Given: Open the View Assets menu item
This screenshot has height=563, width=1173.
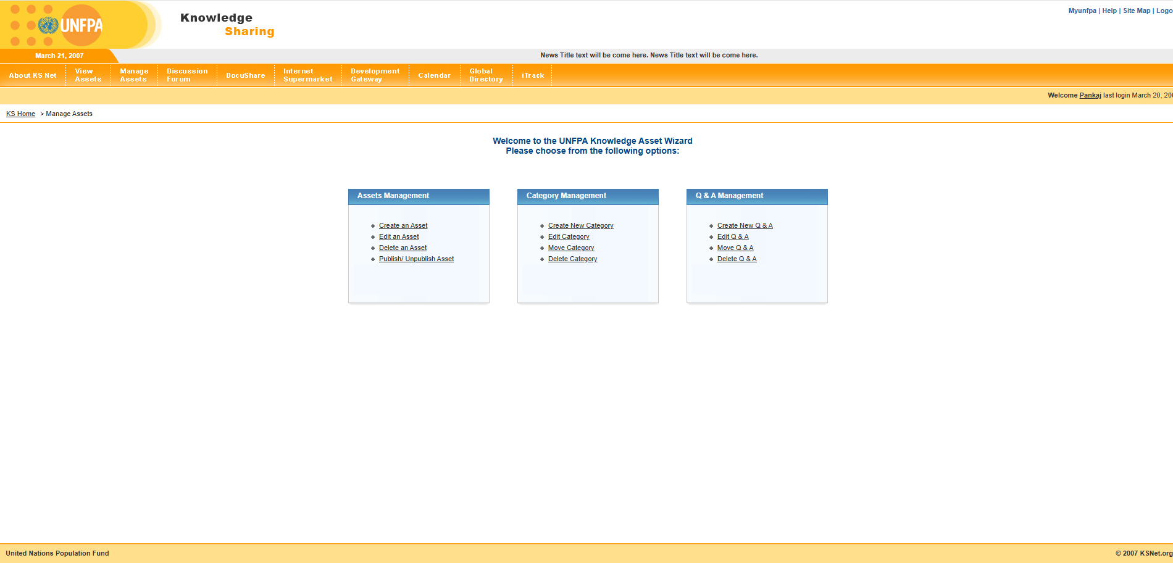Looking at the screenshot, I should (x=88, y=75).
